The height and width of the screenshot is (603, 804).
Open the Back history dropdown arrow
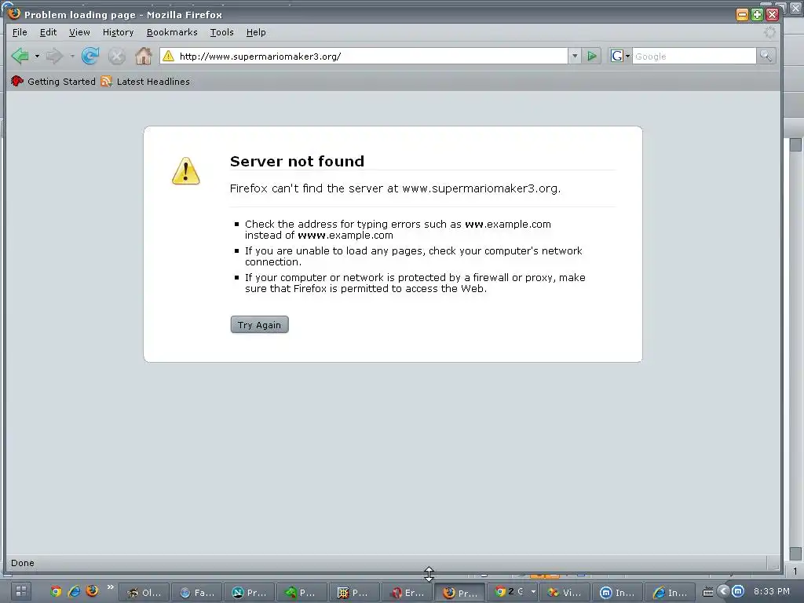coord(37,56)
